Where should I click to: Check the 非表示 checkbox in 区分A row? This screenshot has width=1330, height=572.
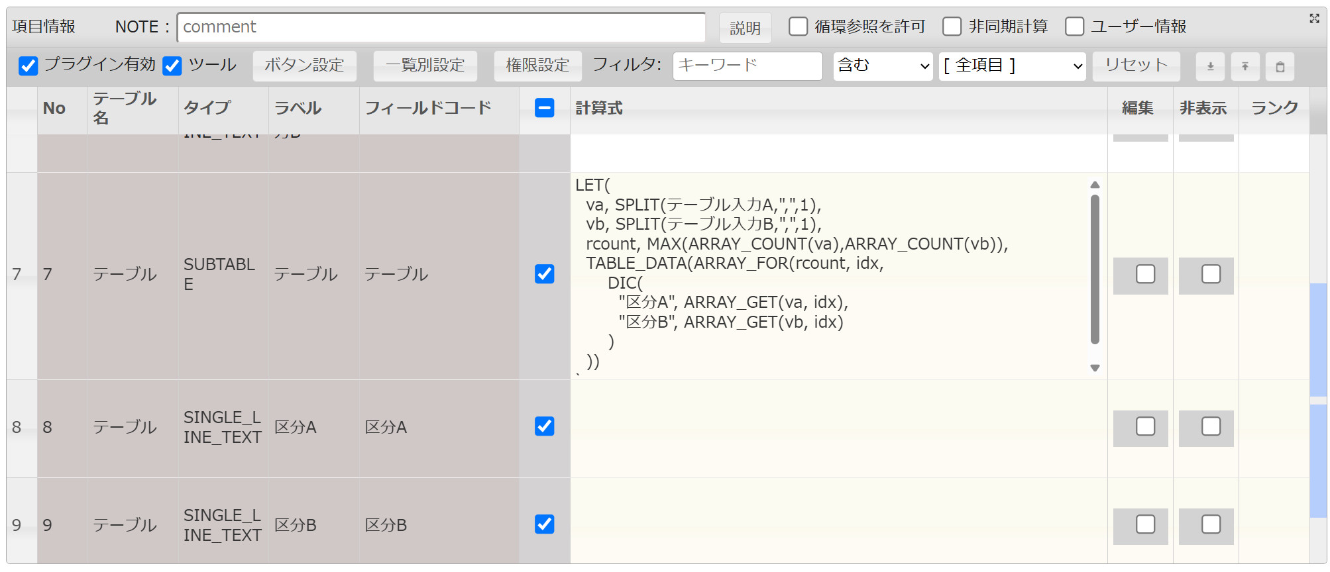[1211, 426]
